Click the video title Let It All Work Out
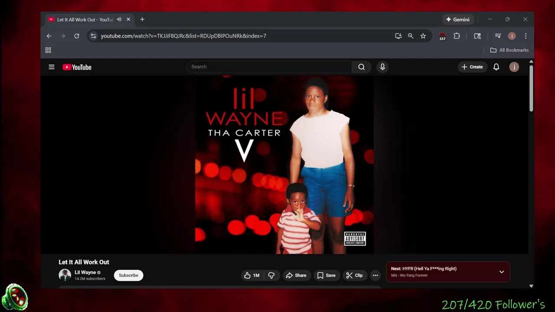This screenshot has height=312, width=555. pyautogui.click(x=84, y=262)
